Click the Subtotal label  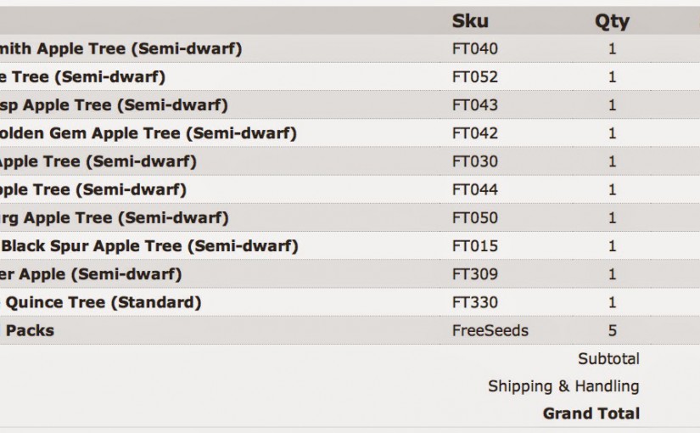(x=608, y=358)
